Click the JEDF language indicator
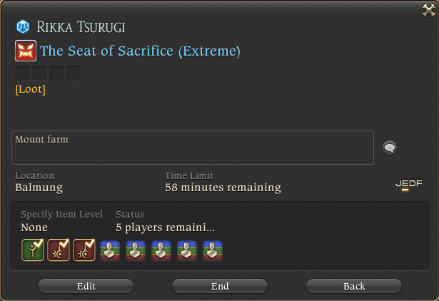Screen dimensions: 439x301 click(409, 184)
